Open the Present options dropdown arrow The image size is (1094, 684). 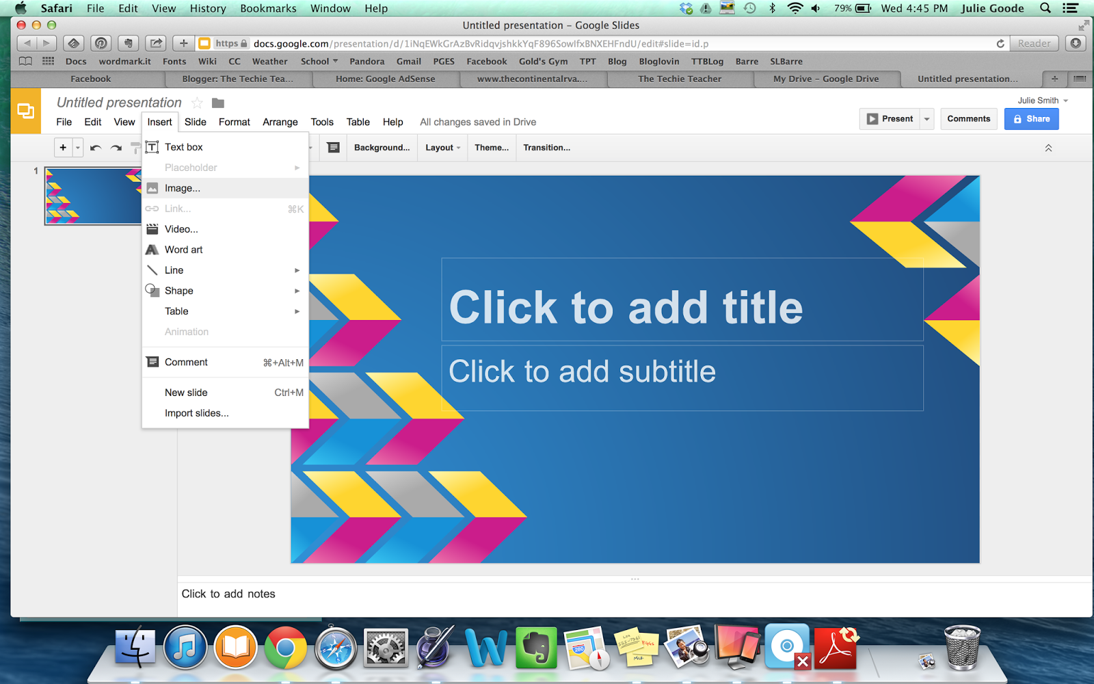coord(927,119)
